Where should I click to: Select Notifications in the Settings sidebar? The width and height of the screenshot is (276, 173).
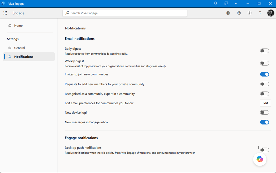pos(24,57)
